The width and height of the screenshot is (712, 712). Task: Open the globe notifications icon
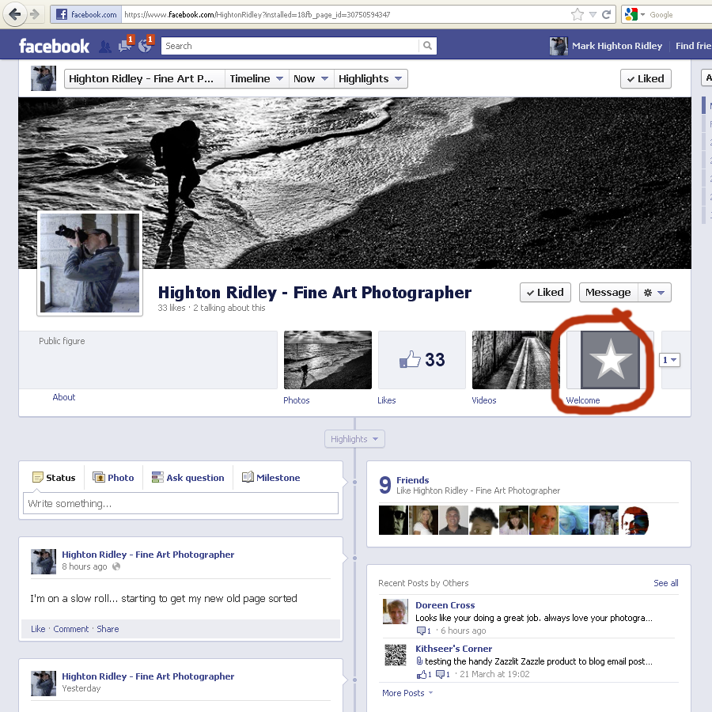(146, 44)
